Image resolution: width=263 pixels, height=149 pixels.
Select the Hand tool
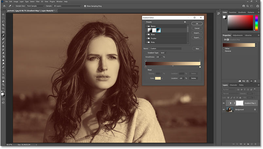pos(3,82)
